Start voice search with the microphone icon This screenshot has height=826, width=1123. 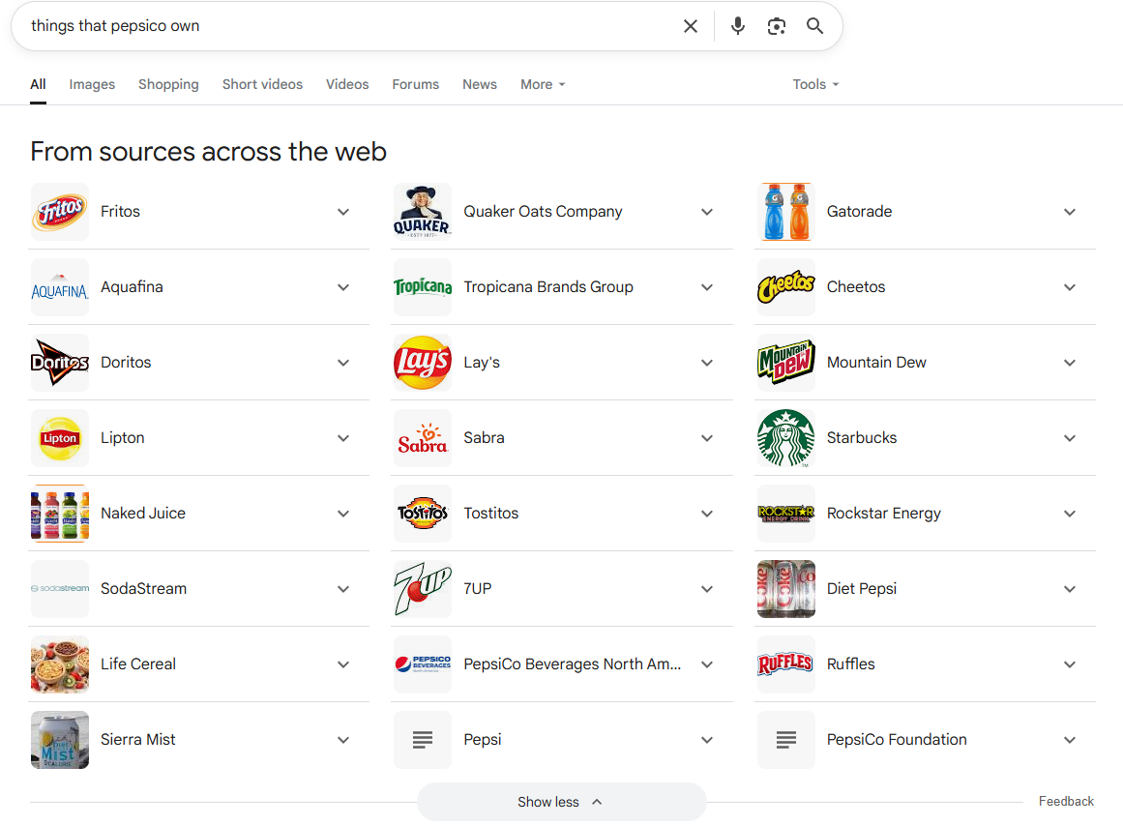point(738,26)
